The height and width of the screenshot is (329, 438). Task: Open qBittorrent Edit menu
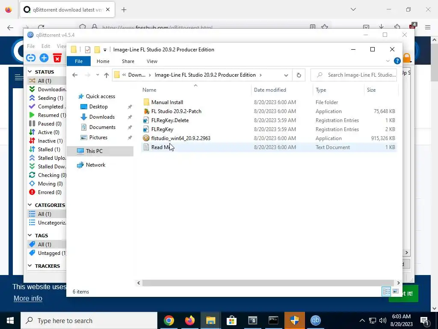point(46,46)
